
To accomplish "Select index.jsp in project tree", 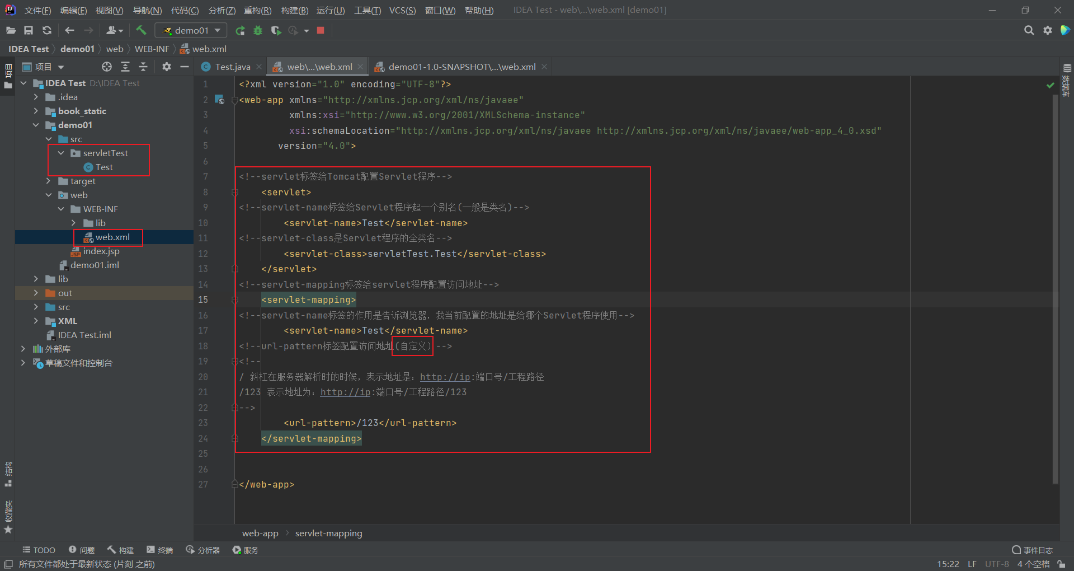I will point(95,251).
